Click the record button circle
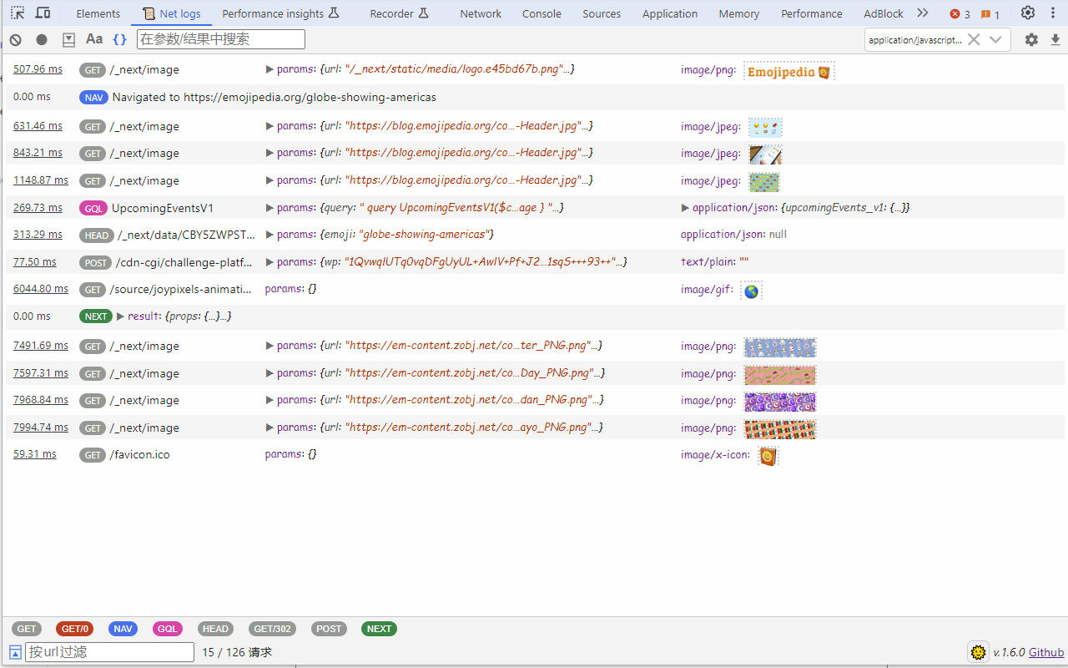The height and width of the screenshot is (668, 1068). (42, 39)
